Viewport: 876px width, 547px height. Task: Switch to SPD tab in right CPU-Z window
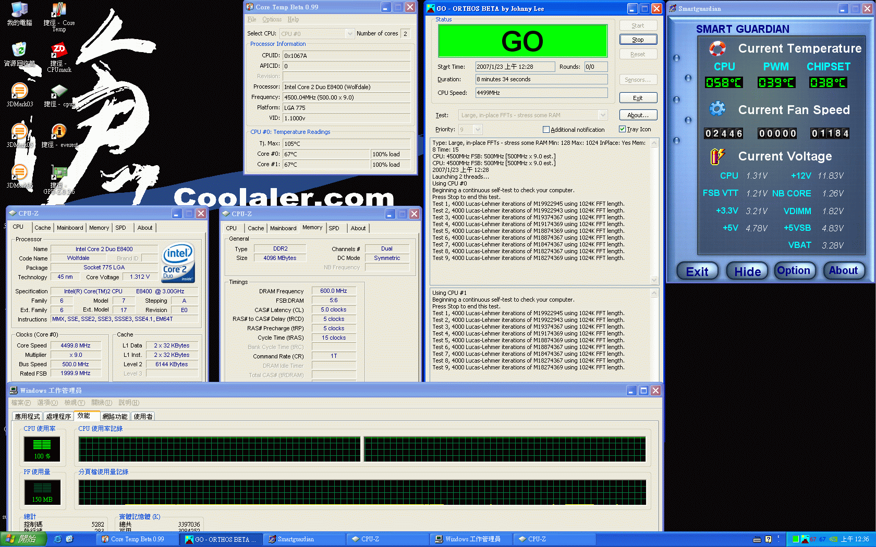334,228
